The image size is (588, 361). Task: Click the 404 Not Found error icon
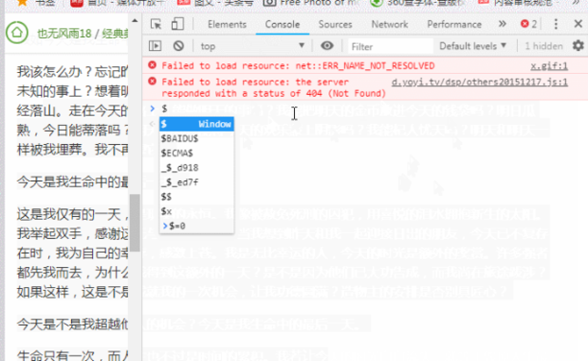click(x=153, y=81)
